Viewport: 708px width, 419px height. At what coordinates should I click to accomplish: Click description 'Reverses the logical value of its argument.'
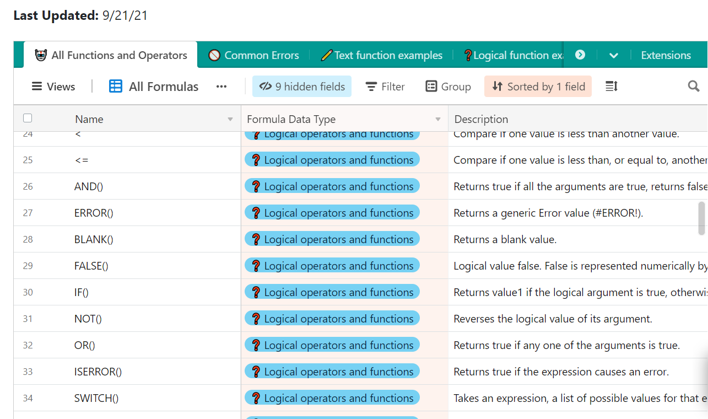pos(553,319)
